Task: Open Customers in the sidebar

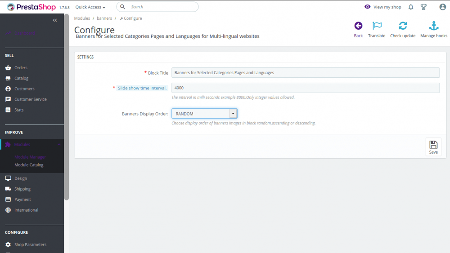Action: point(24,89)
